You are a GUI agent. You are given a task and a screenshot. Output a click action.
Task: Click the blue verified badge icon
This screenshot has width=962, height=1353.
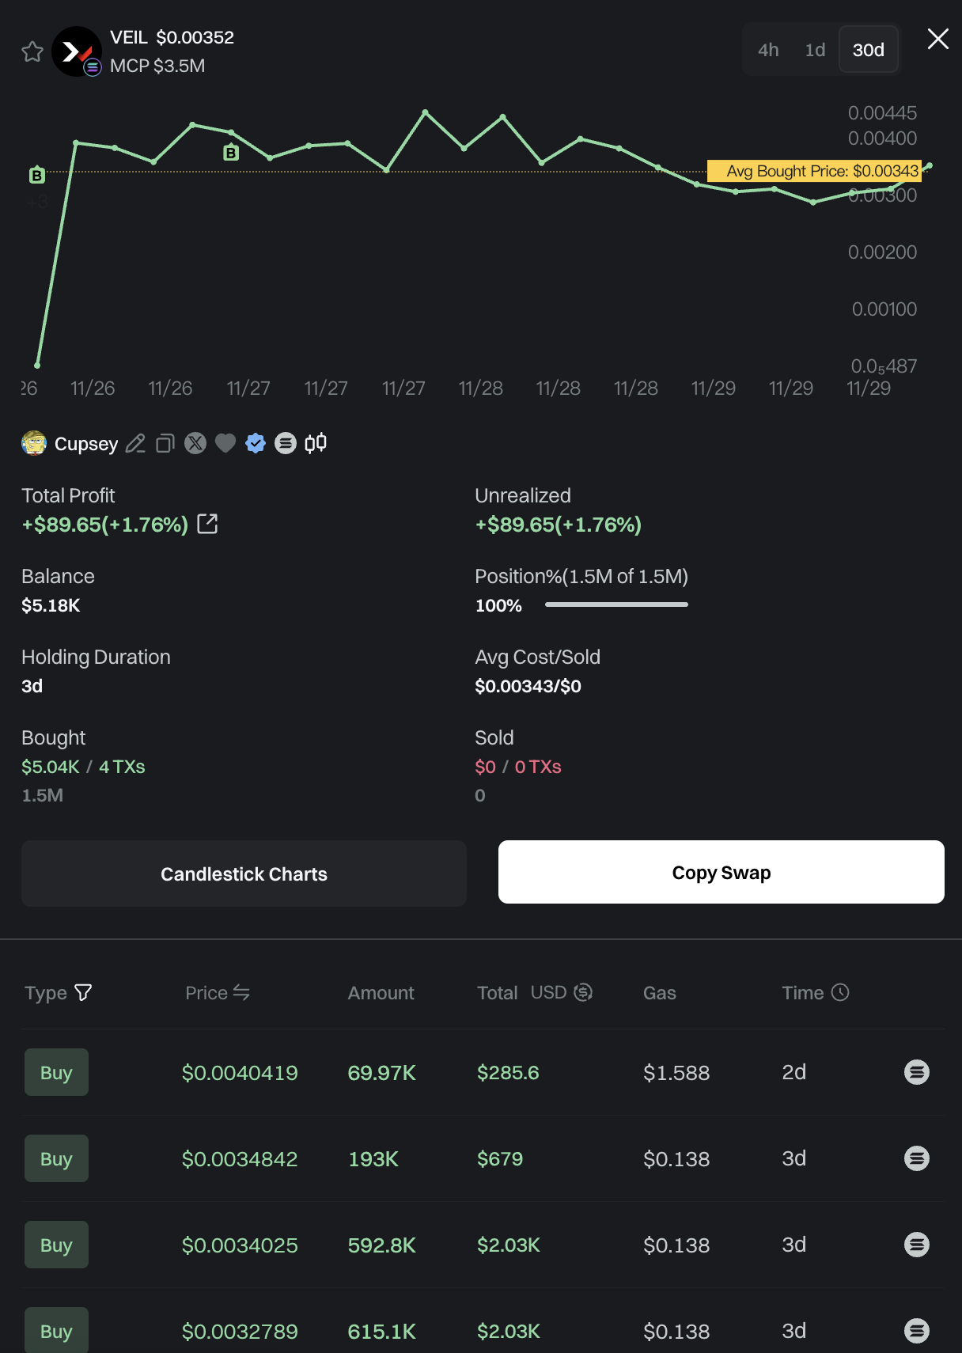[256, 443]
